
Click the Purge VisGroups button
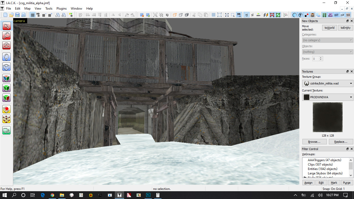347,183
